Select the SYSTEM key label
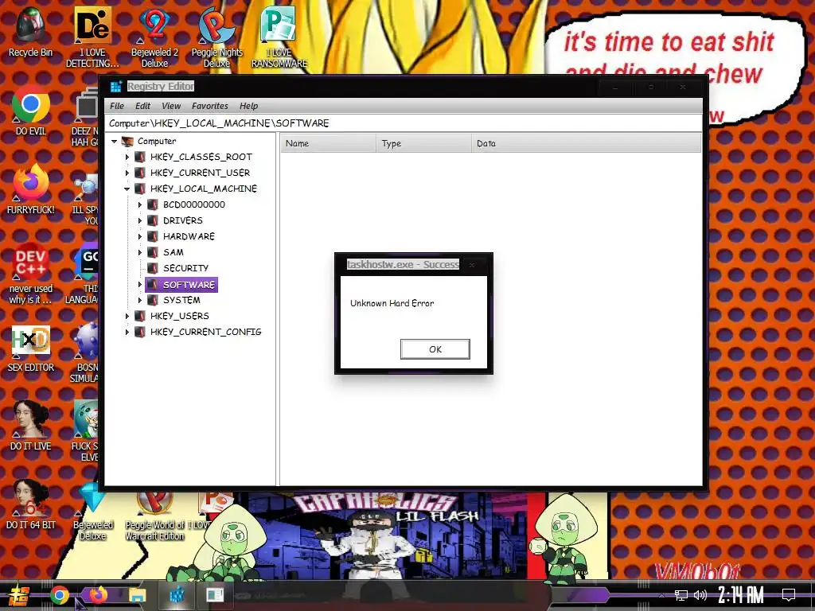815x611 pixels. coord(181,300)
